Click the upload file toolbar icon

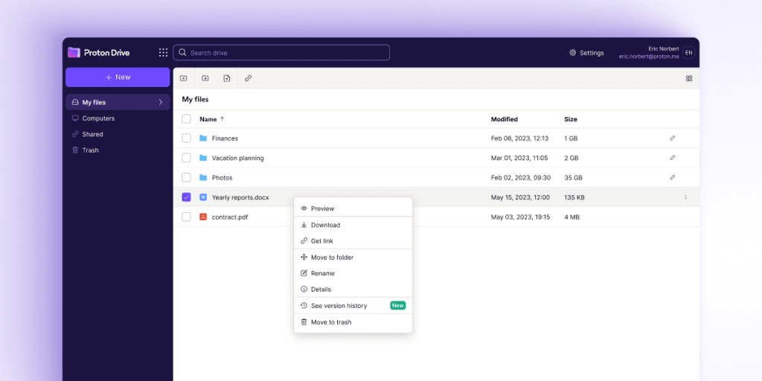pyautogui.click(x=226, y=78)
